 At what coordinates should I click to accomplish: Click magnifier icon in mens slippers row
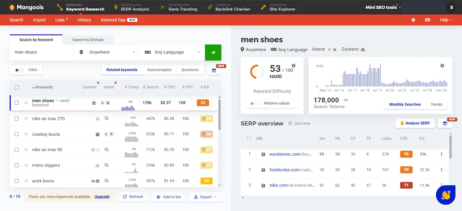click(x=107, y=165)
